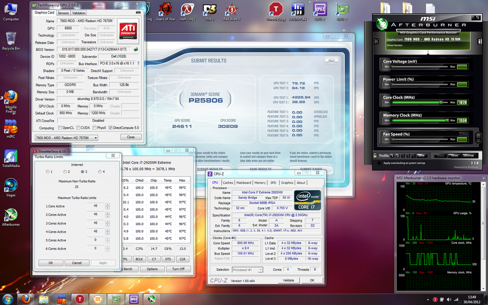Image resolution: width=488 pixels, height=305 pixels.
Task: Open the Computer desktop icon
Action: [x=11, y=12]
